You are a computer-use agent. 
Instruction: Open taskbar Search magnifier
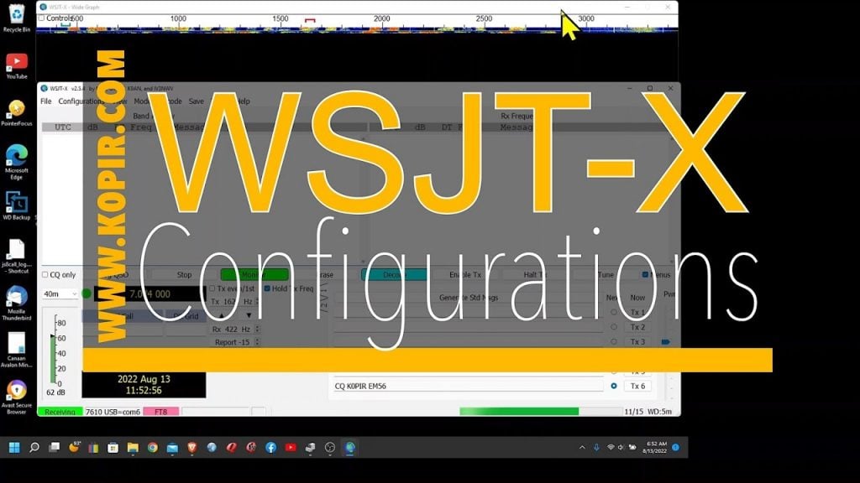[x=34, y=448]
